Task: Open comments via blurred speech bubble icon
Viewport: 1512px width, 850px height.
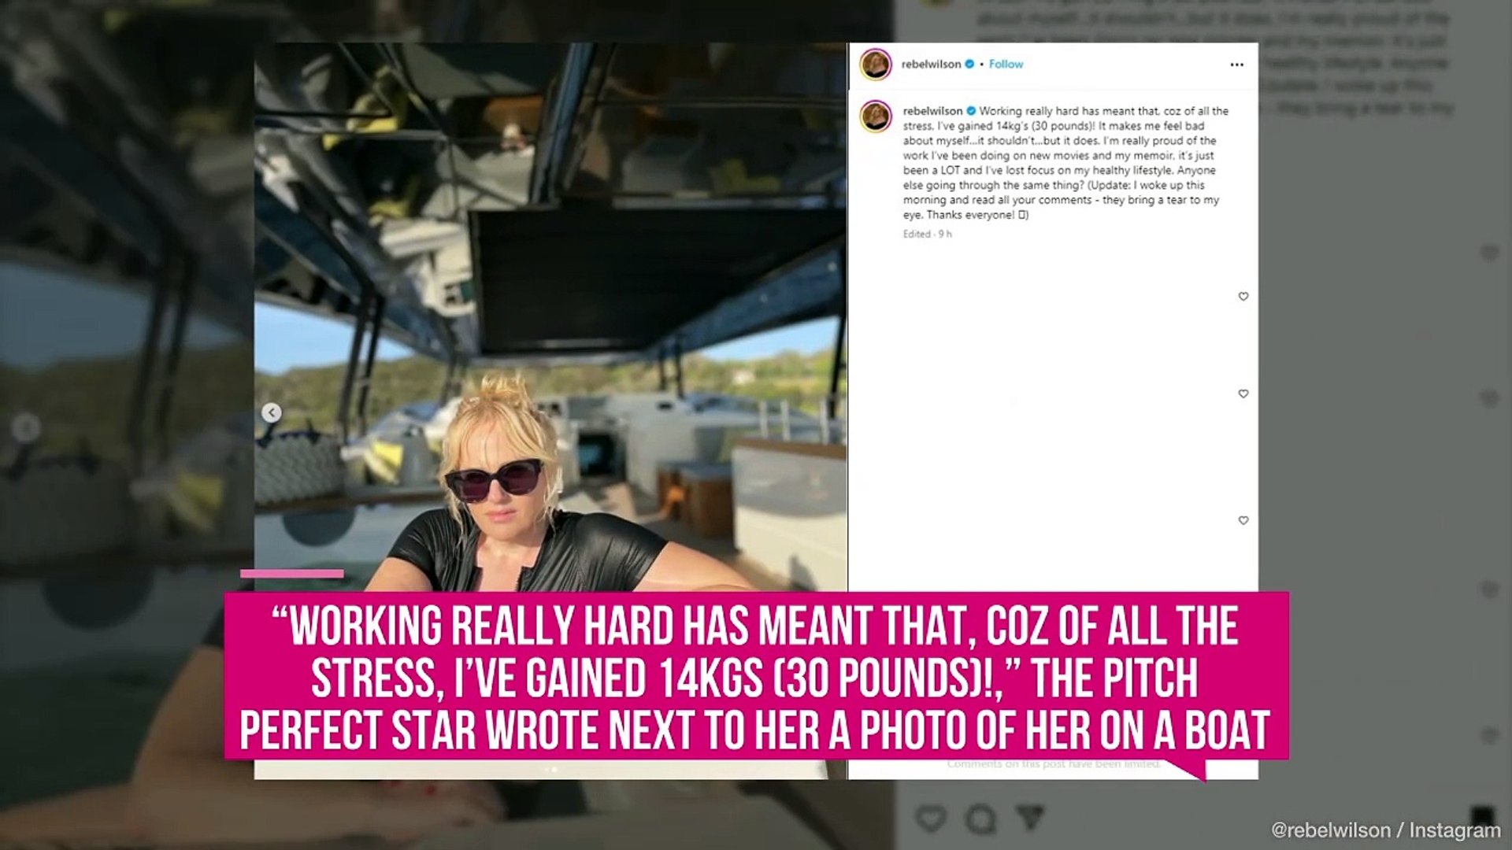Action: point(980,819)
